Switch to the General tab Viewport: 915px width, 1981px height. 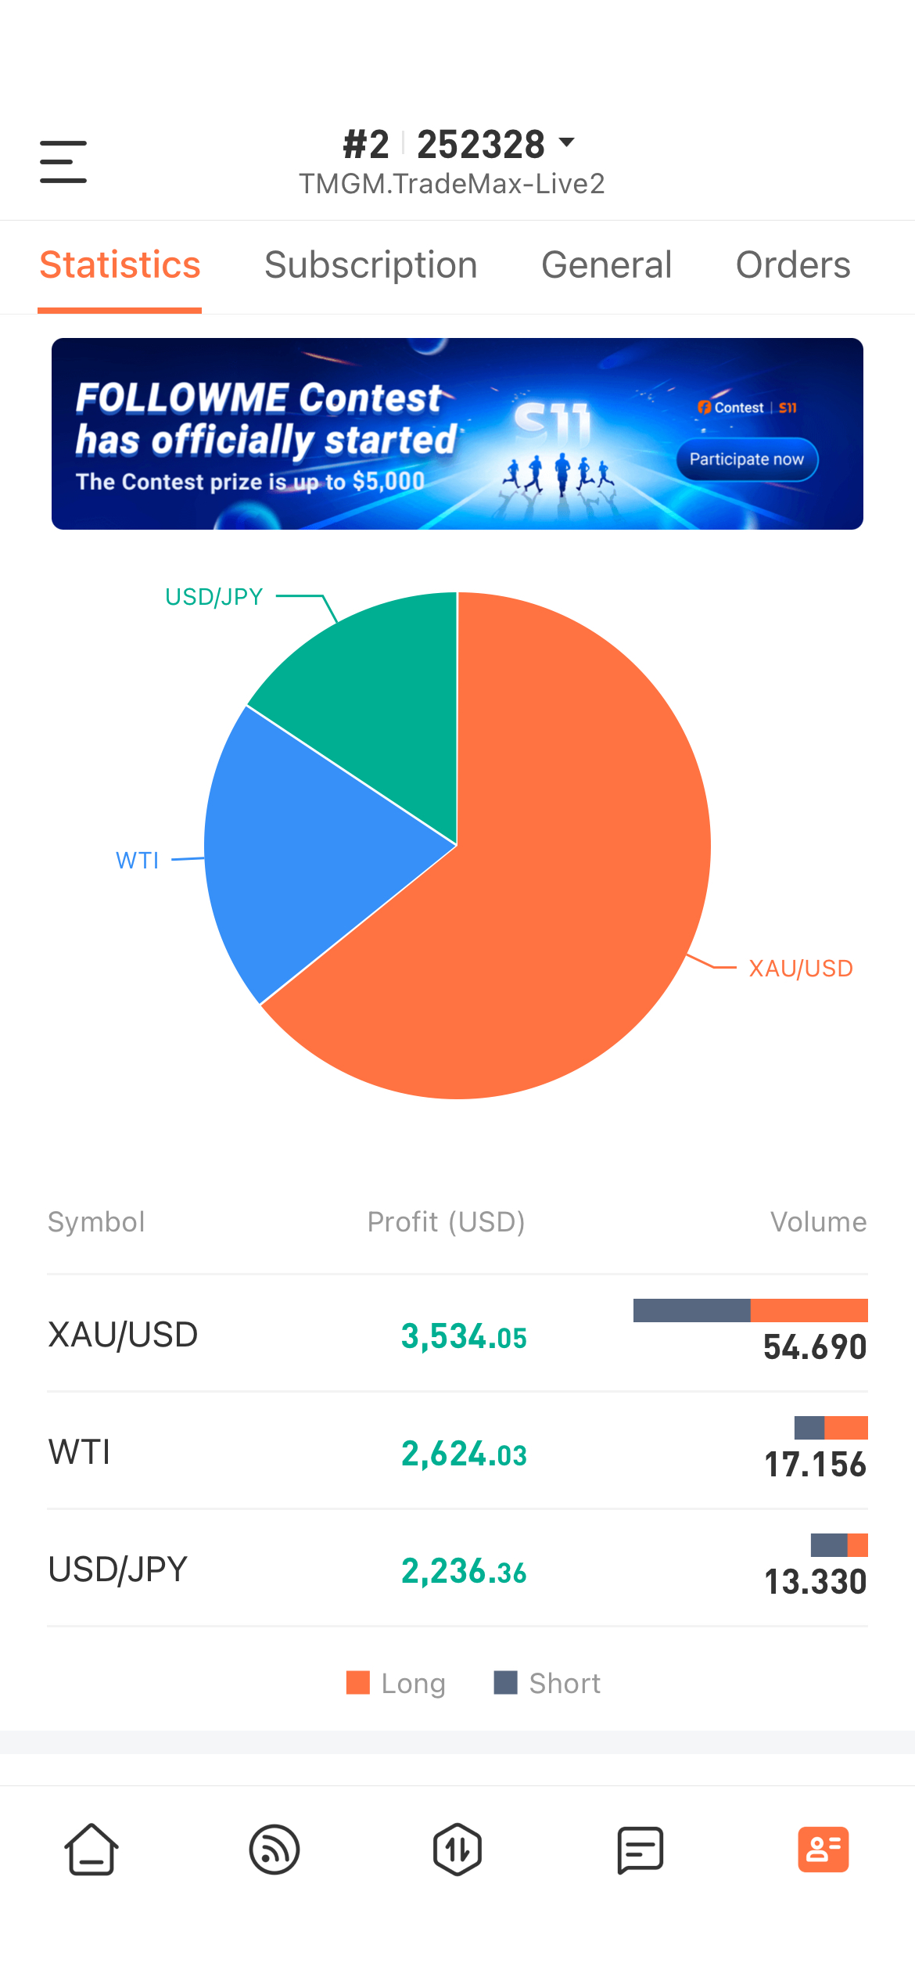coord(607,265)
